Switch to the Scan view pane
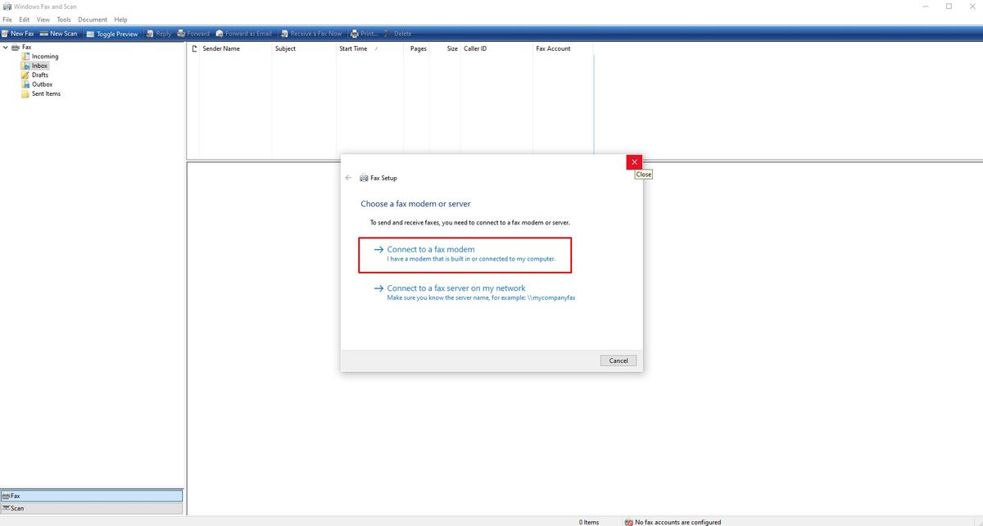The width and height of the screenshot is (983, 526). pos(92,508)
